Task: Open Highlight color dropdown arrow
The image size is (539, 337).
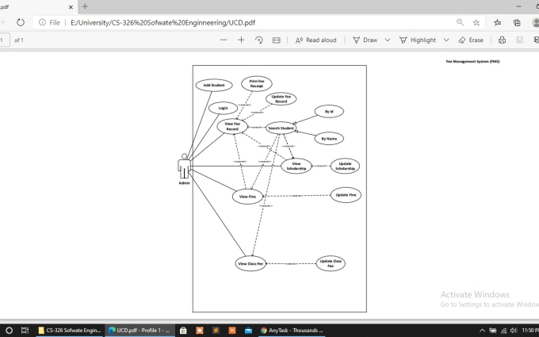Action: pyautogui.click(x=446, y=40)
